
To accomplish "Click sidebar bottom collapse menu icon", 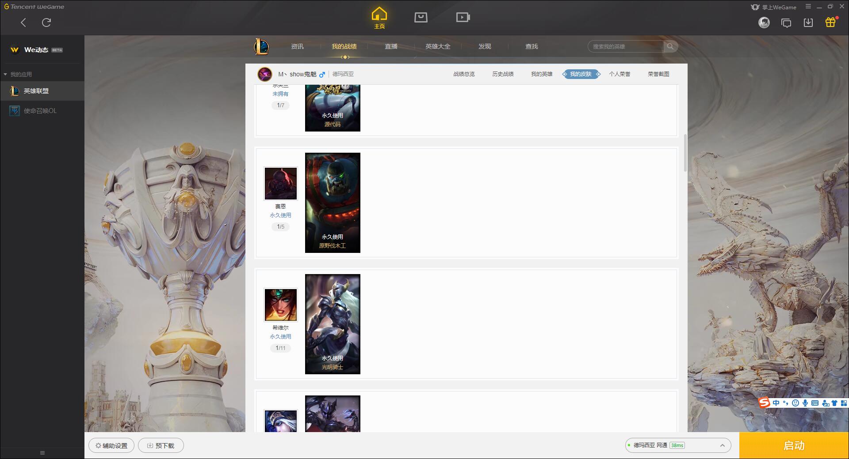I will click(42, 453).
